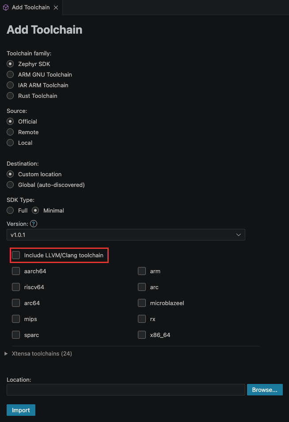The width and height of the screenshot is (289, 422).
Task: Pick Rust Toolchain radio button
Action: tap(10, 96)
